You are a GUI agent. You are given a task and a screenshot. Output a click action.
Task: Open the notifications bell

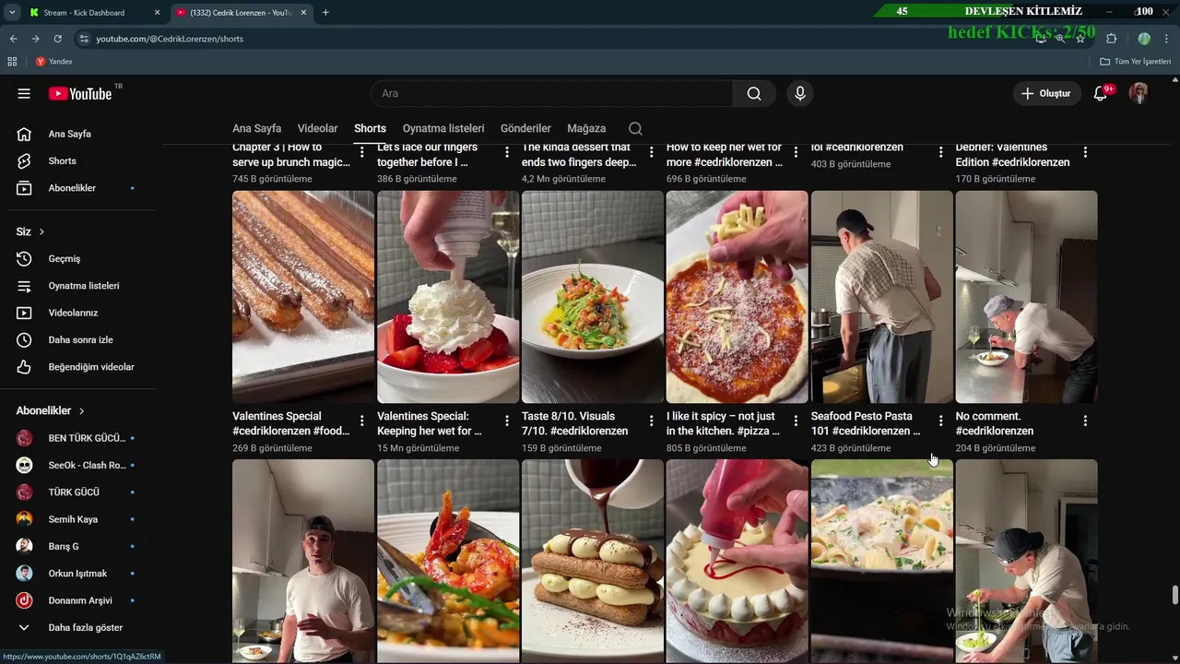tap(1101, 93)
